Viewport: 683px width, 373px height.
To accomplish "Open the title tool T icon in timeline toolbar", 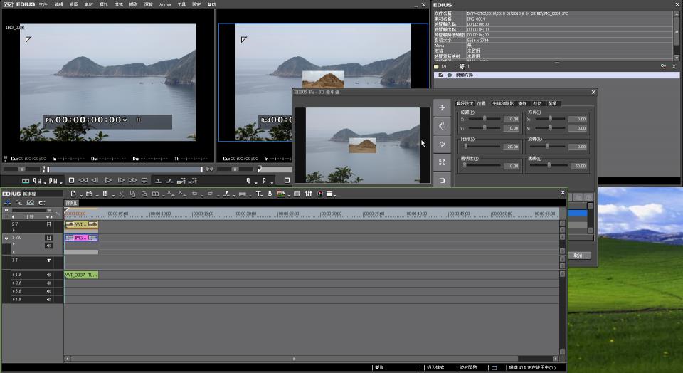I will click(x=258, y=194).
